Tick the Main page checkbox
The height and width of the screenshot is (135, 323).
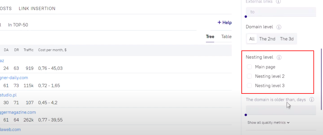tap(249, 67)
